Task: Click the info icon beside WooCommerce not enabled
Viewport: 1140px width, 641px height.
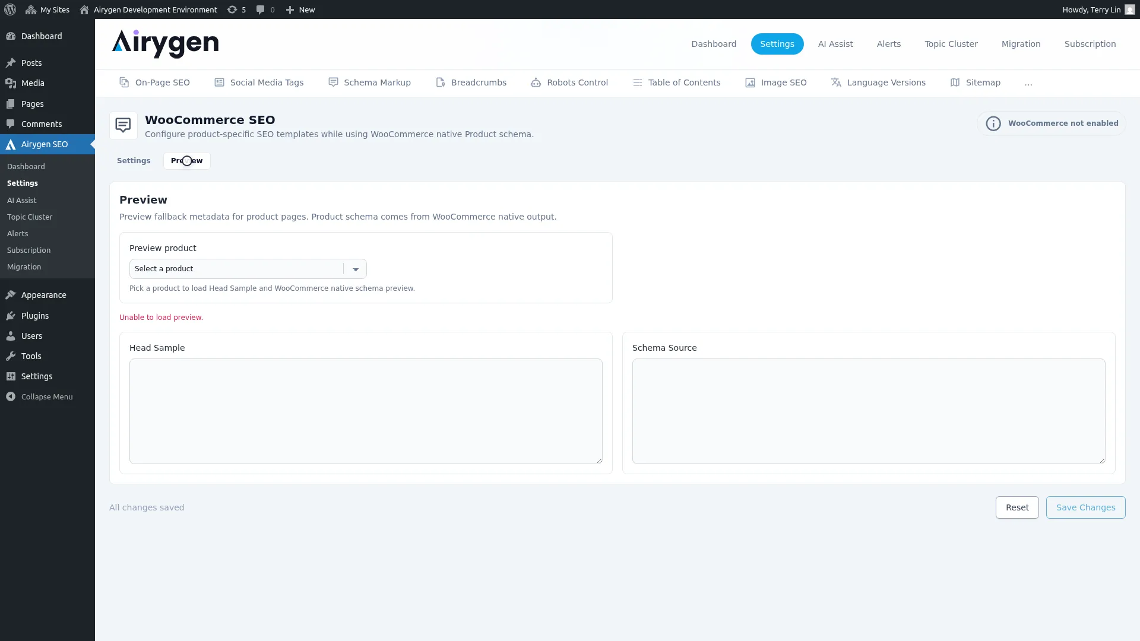Action: point(993,123)
